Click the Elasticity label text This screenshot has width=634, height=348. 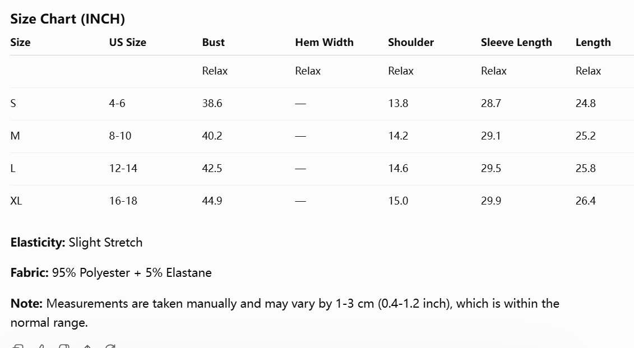tap(38, 243)
